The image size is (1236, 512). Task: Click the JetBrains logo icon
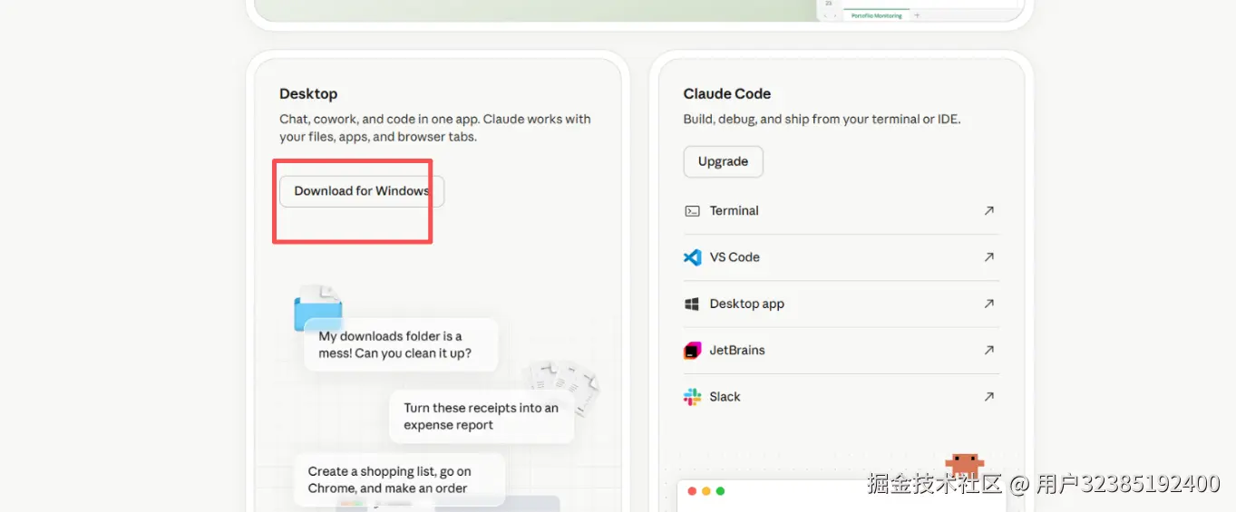click(x=692, y=351)
